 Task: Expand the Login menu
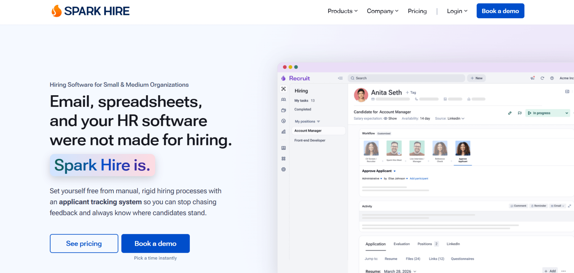(x=457, y=11)
